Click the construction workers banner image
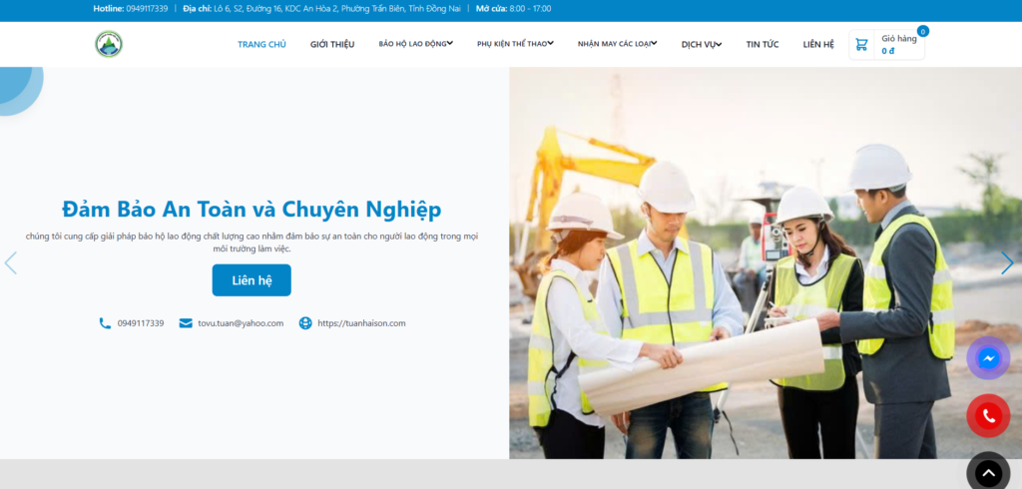1022x489 pixels. tap(766, 262)
